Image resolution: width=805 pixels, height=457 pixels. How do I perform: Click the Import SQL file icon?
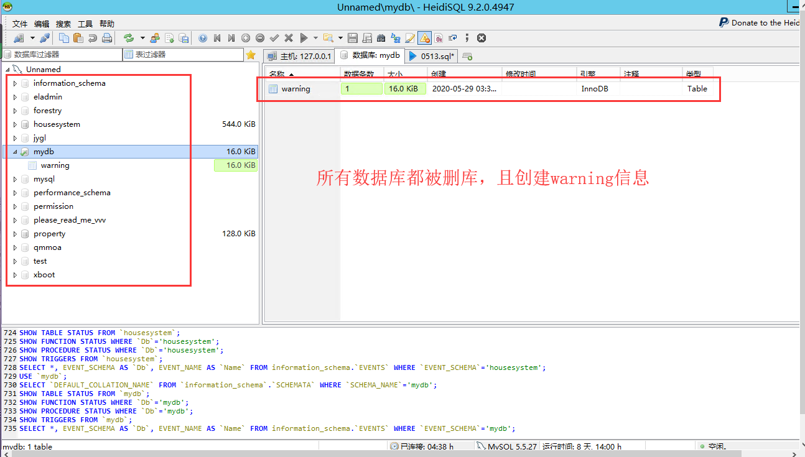169,38
